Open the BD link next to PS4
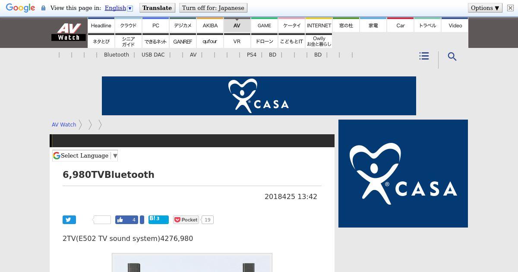Viewport: 518px width, 272px height. (273, 55)
